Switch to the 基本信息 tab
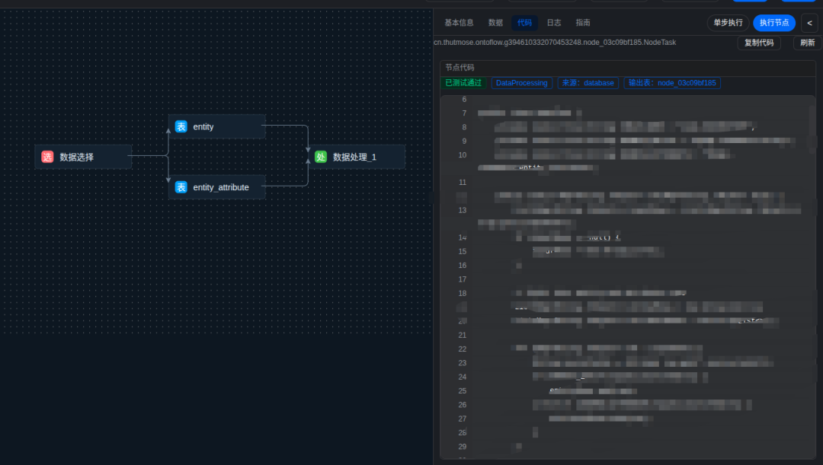Screen dimensions: 823x465 coord(459,23)
